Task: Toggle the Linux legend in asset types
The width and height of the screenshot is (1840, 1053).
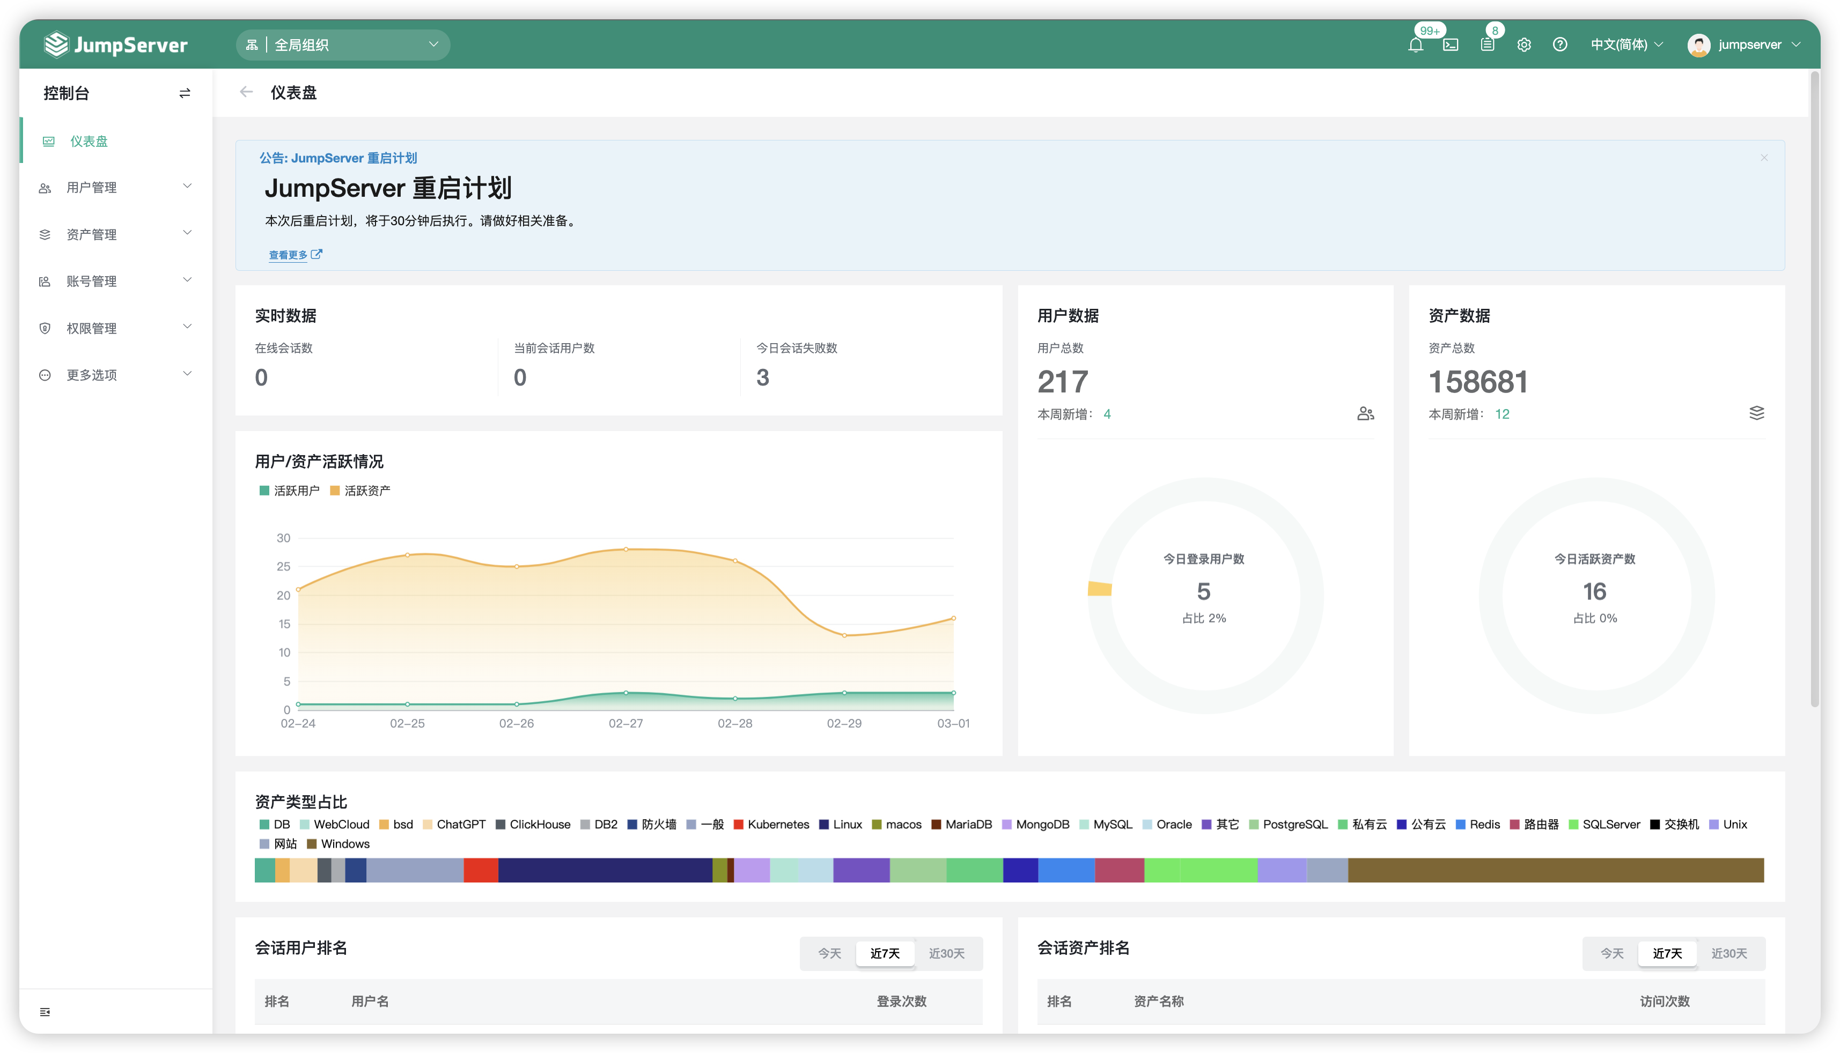Action: pyautogui.click(x=841, y=825)
